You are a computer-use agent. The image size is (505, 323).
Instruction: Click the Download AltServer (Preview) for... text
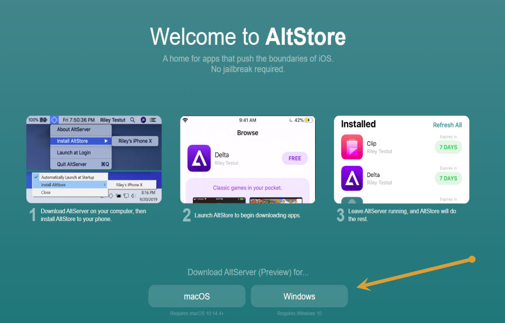click(248, 272)
